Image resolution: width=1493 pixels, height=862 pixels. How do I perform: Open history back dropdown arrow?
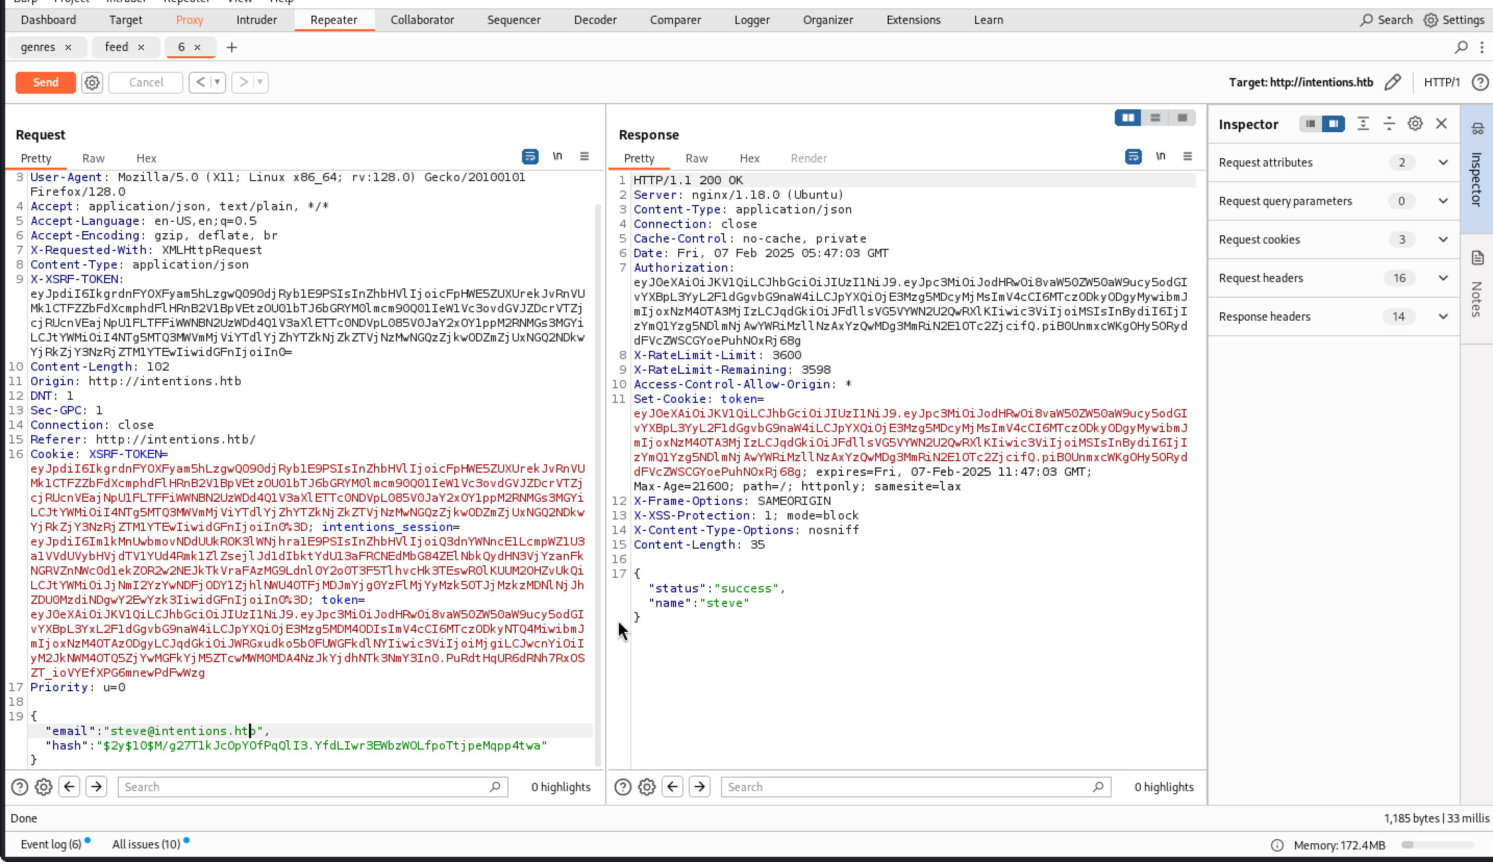[217, 82]
